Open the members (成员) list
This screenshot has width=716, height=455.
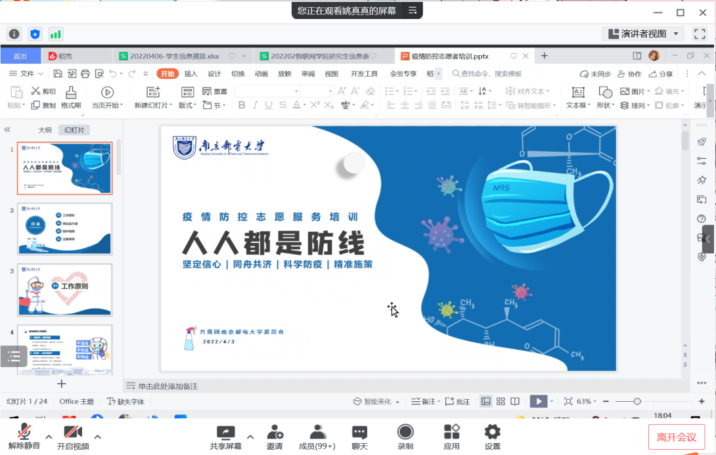(317, 437)
